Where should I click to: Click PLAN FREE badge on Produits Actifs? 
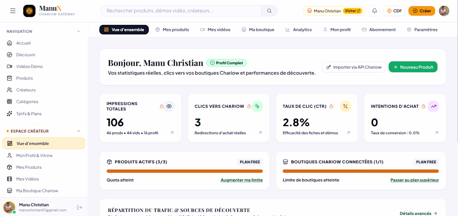point(250,162)
